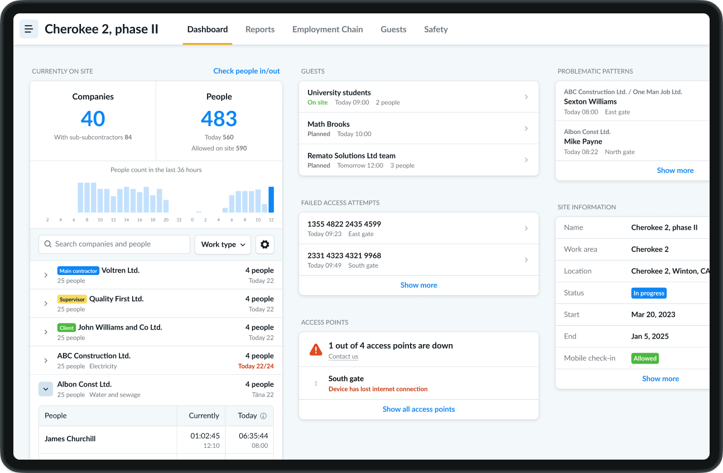Select Sexton Williams problematic pattern entry
The width and height of the screenshot is (723, 473).
[633, 102]
